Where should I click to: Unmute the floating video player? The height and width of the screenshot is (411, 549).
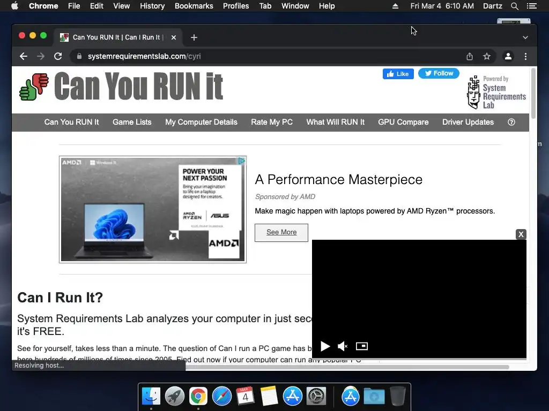coord(343,346)
